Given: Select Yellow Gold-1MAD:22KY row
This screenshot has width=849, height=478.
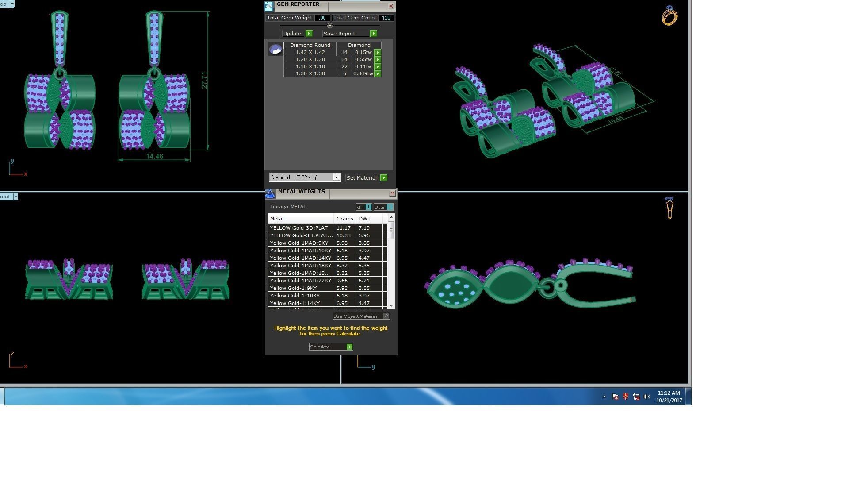Looking at the screenshot, I should [301, 281].
